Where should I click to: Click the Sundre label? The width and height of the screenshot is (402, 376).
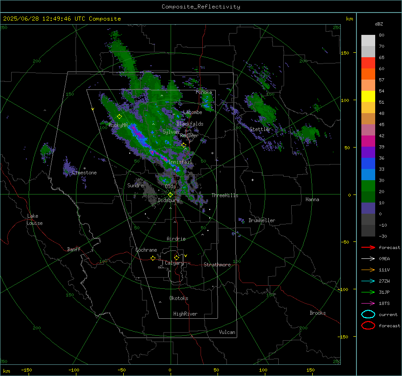(135, 185)
